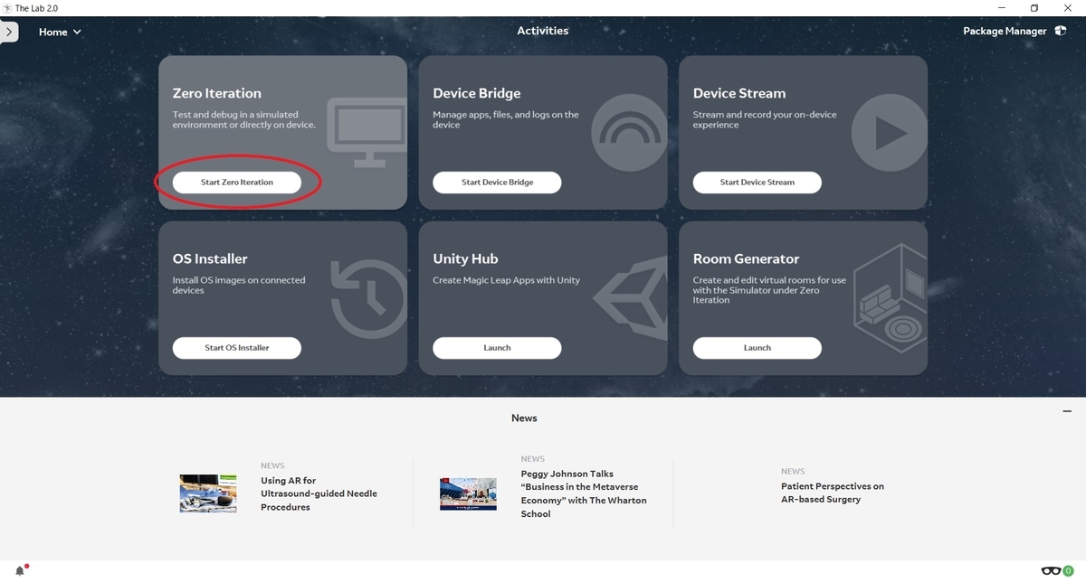Open the notifications bell icon

click(20, 570)
